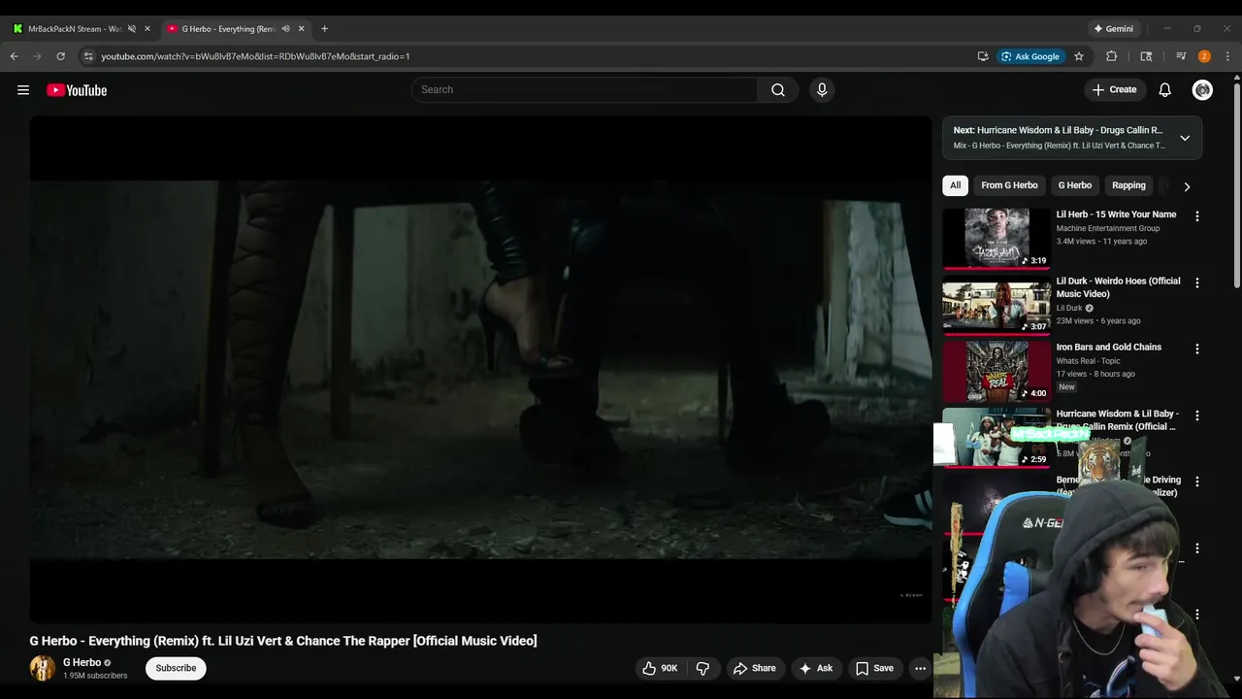The width and height of the screenshot is (1242, 699).
Task: Click the main video player
Action: [x=480, y=369]
